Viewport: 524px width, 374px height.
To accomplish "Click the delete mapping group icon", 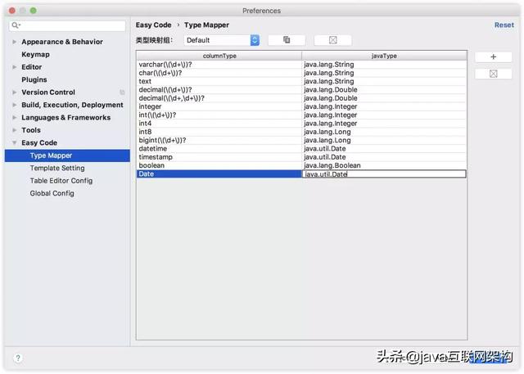I will coord(333,40).
